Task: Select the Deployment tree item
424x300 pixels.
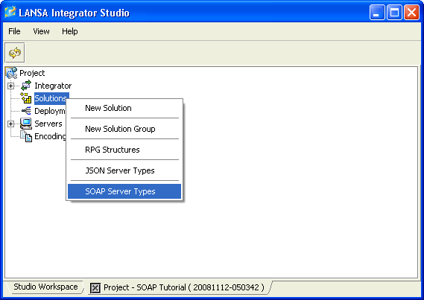Action: 50,111
